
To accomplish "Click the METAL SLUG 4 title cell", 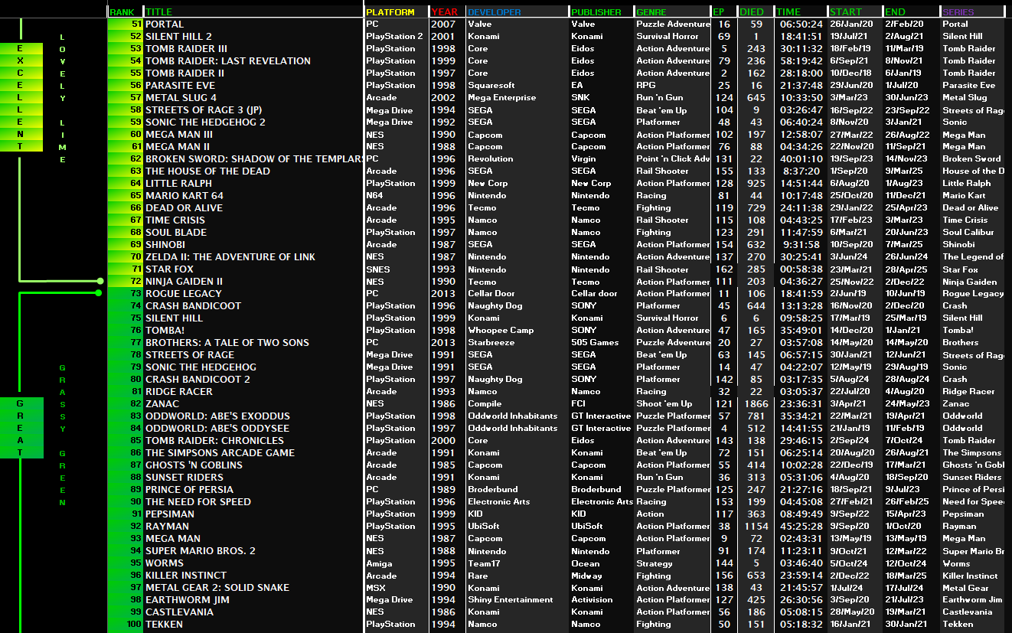I will point(181,97).
